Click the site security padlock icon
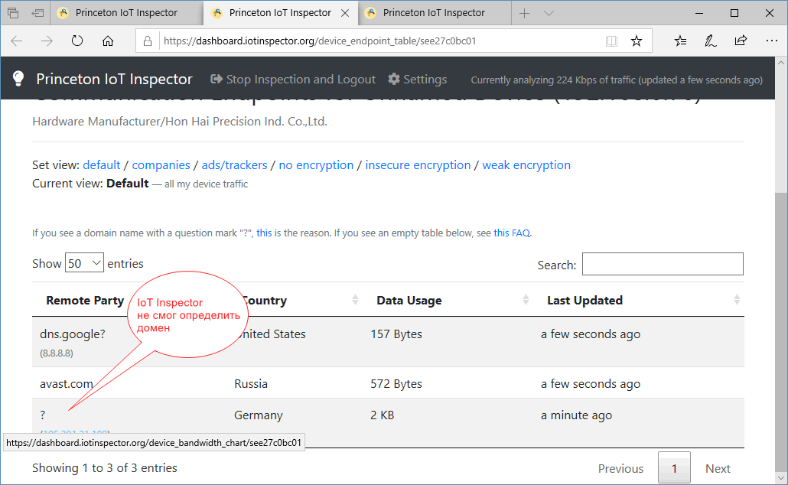This screenshot has height=485, width=788. pos(147,41)
